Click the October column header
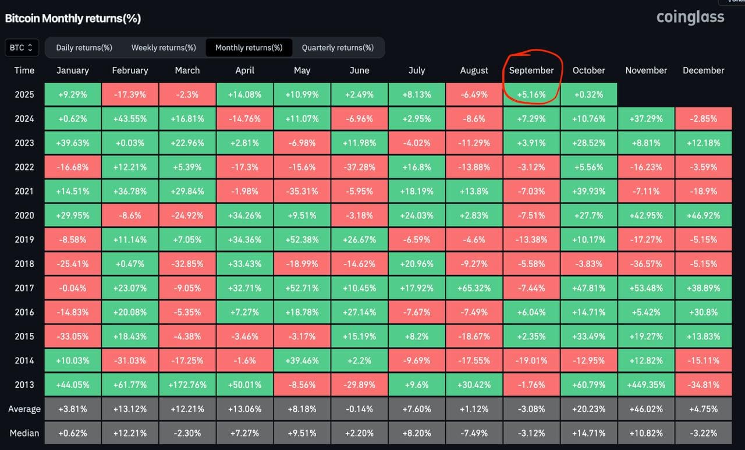745x450 pixels. (x=588, y=70)
